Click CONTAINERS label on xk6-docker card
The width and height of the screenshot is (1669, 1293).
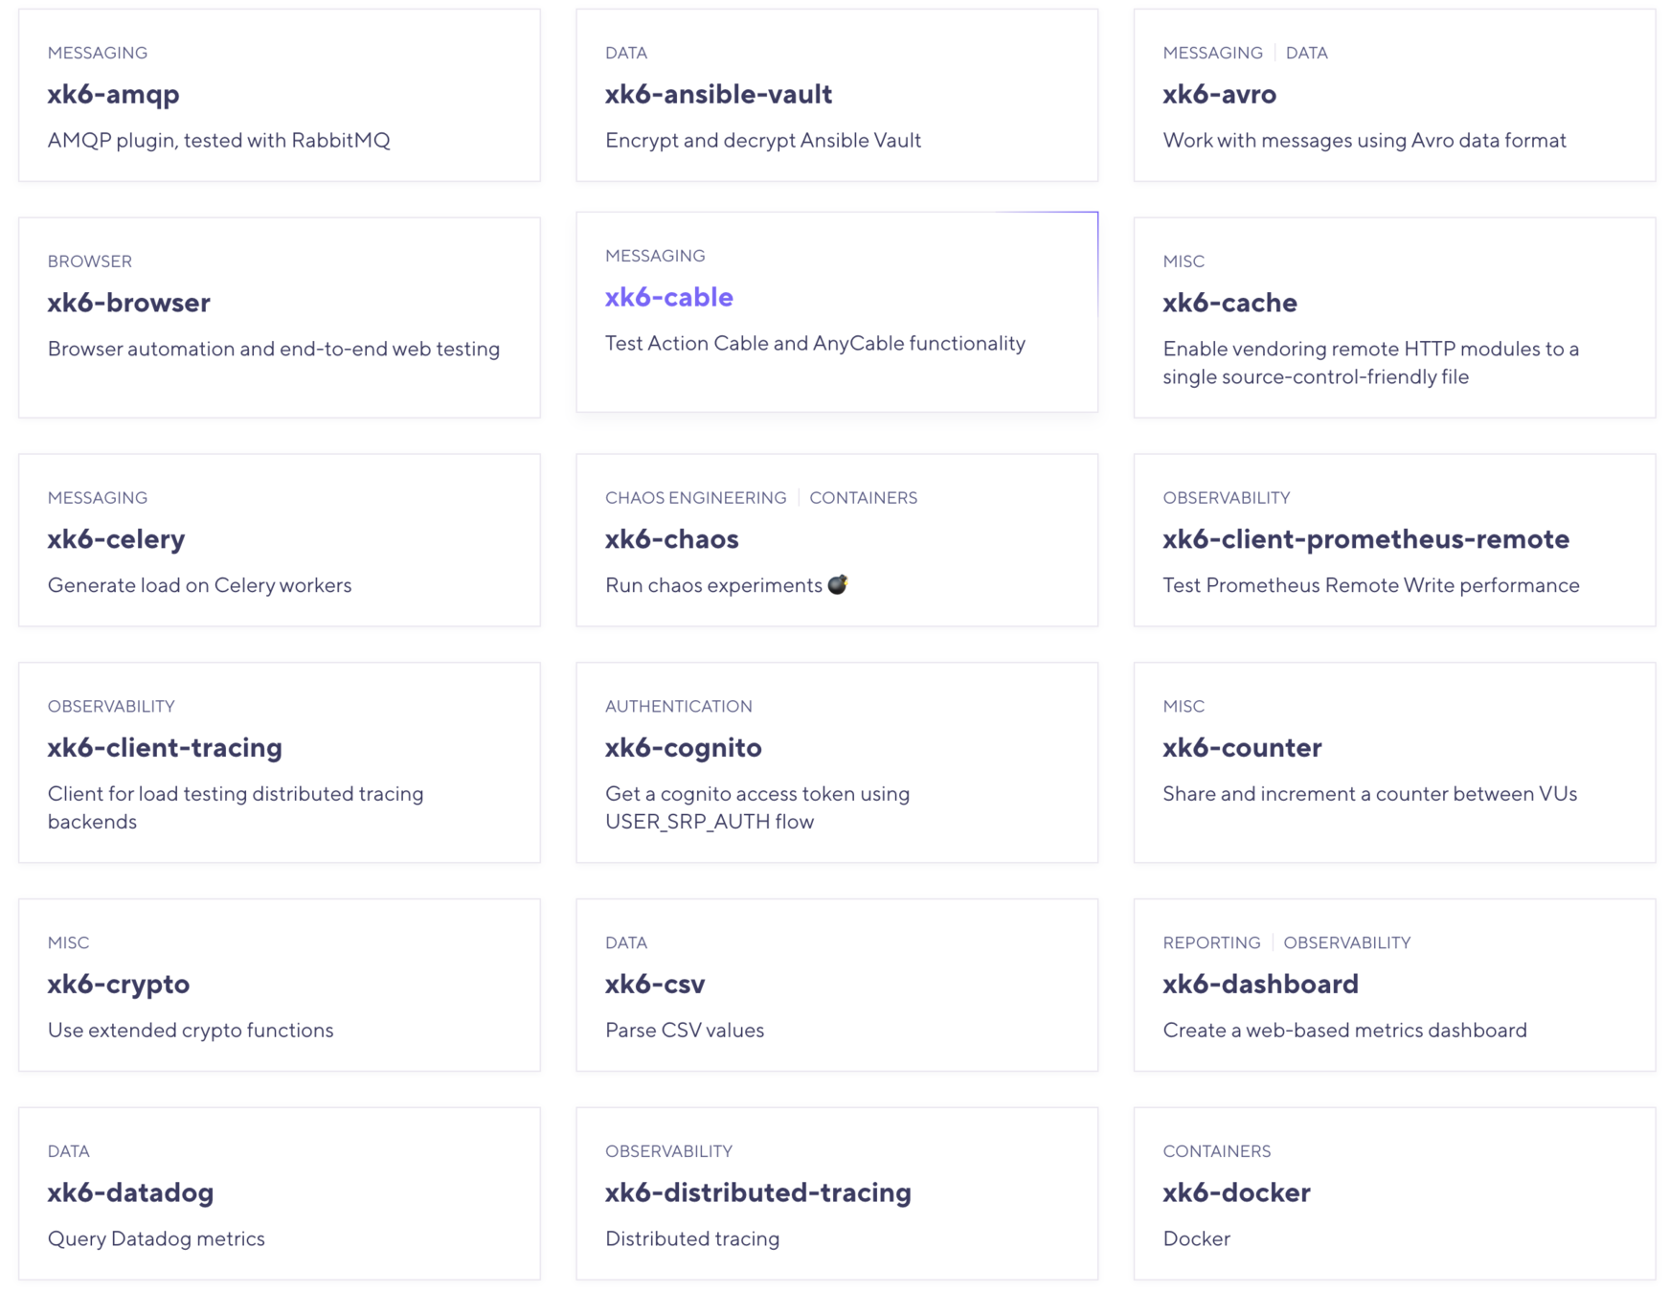pyautogui.click(x=1216, y=1151)
